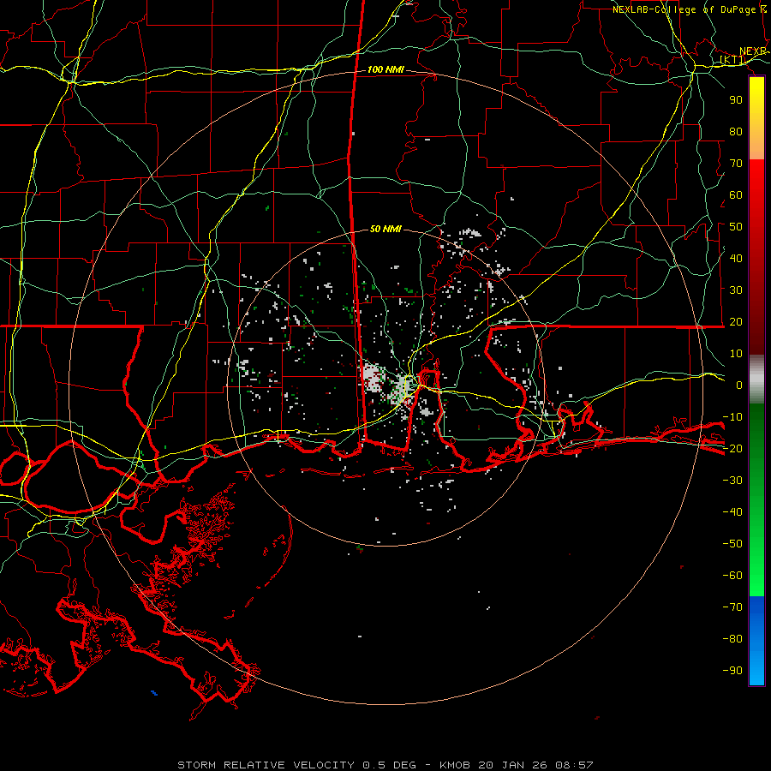771x771 pixels.
Task: Click the 10 value on velocity scale
Action: [736, 354]
